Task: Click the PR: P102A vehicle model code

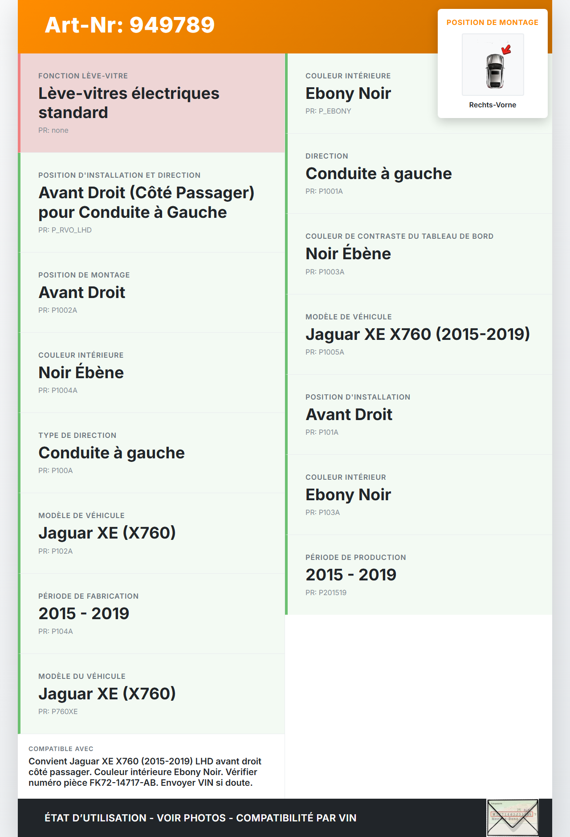Action: pyautogui.click(x=55, y=551)
